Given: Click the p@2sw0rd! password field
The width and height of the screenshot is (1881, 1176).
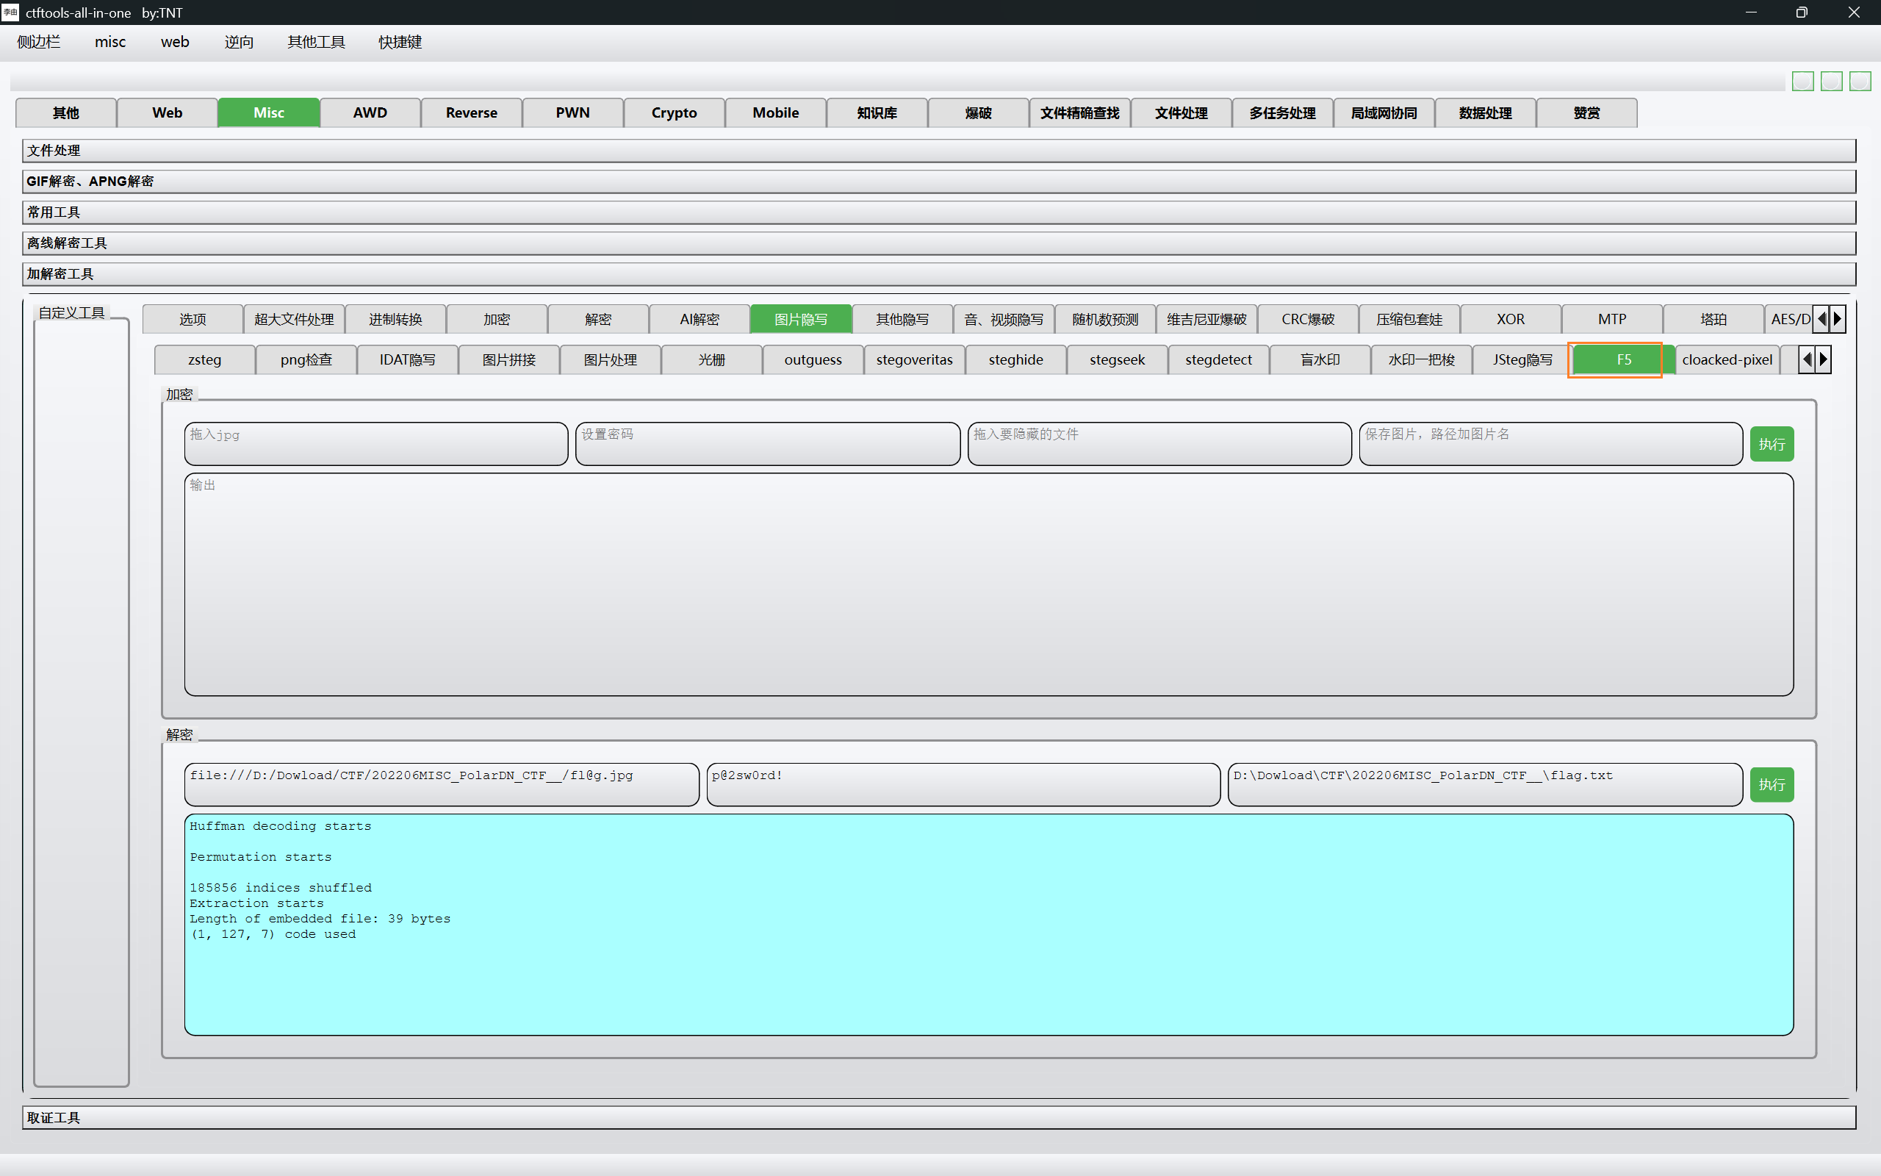Looking at the screenshot, I should tap(963, 785).
